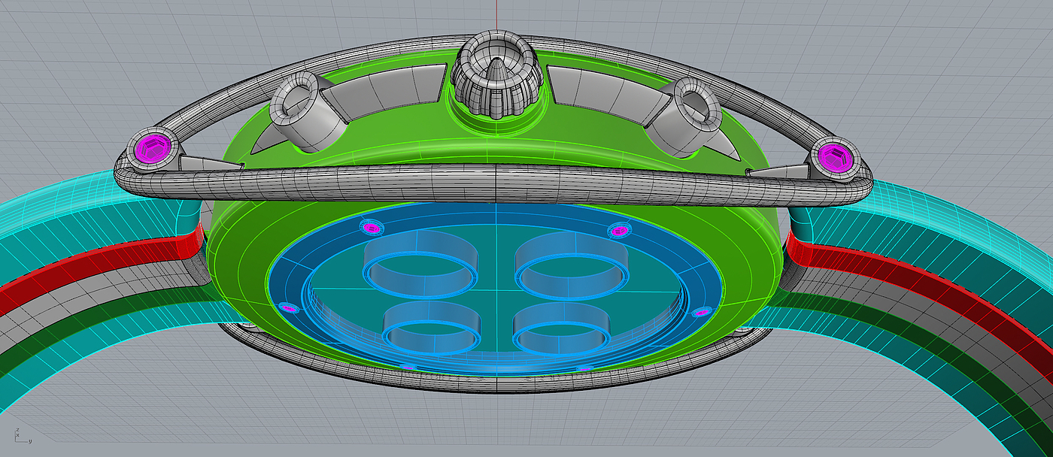Viewport: 1053px width, 457px height.
Task: Pick the upper-left magenta caseback screw
Action: pos(371,227)
